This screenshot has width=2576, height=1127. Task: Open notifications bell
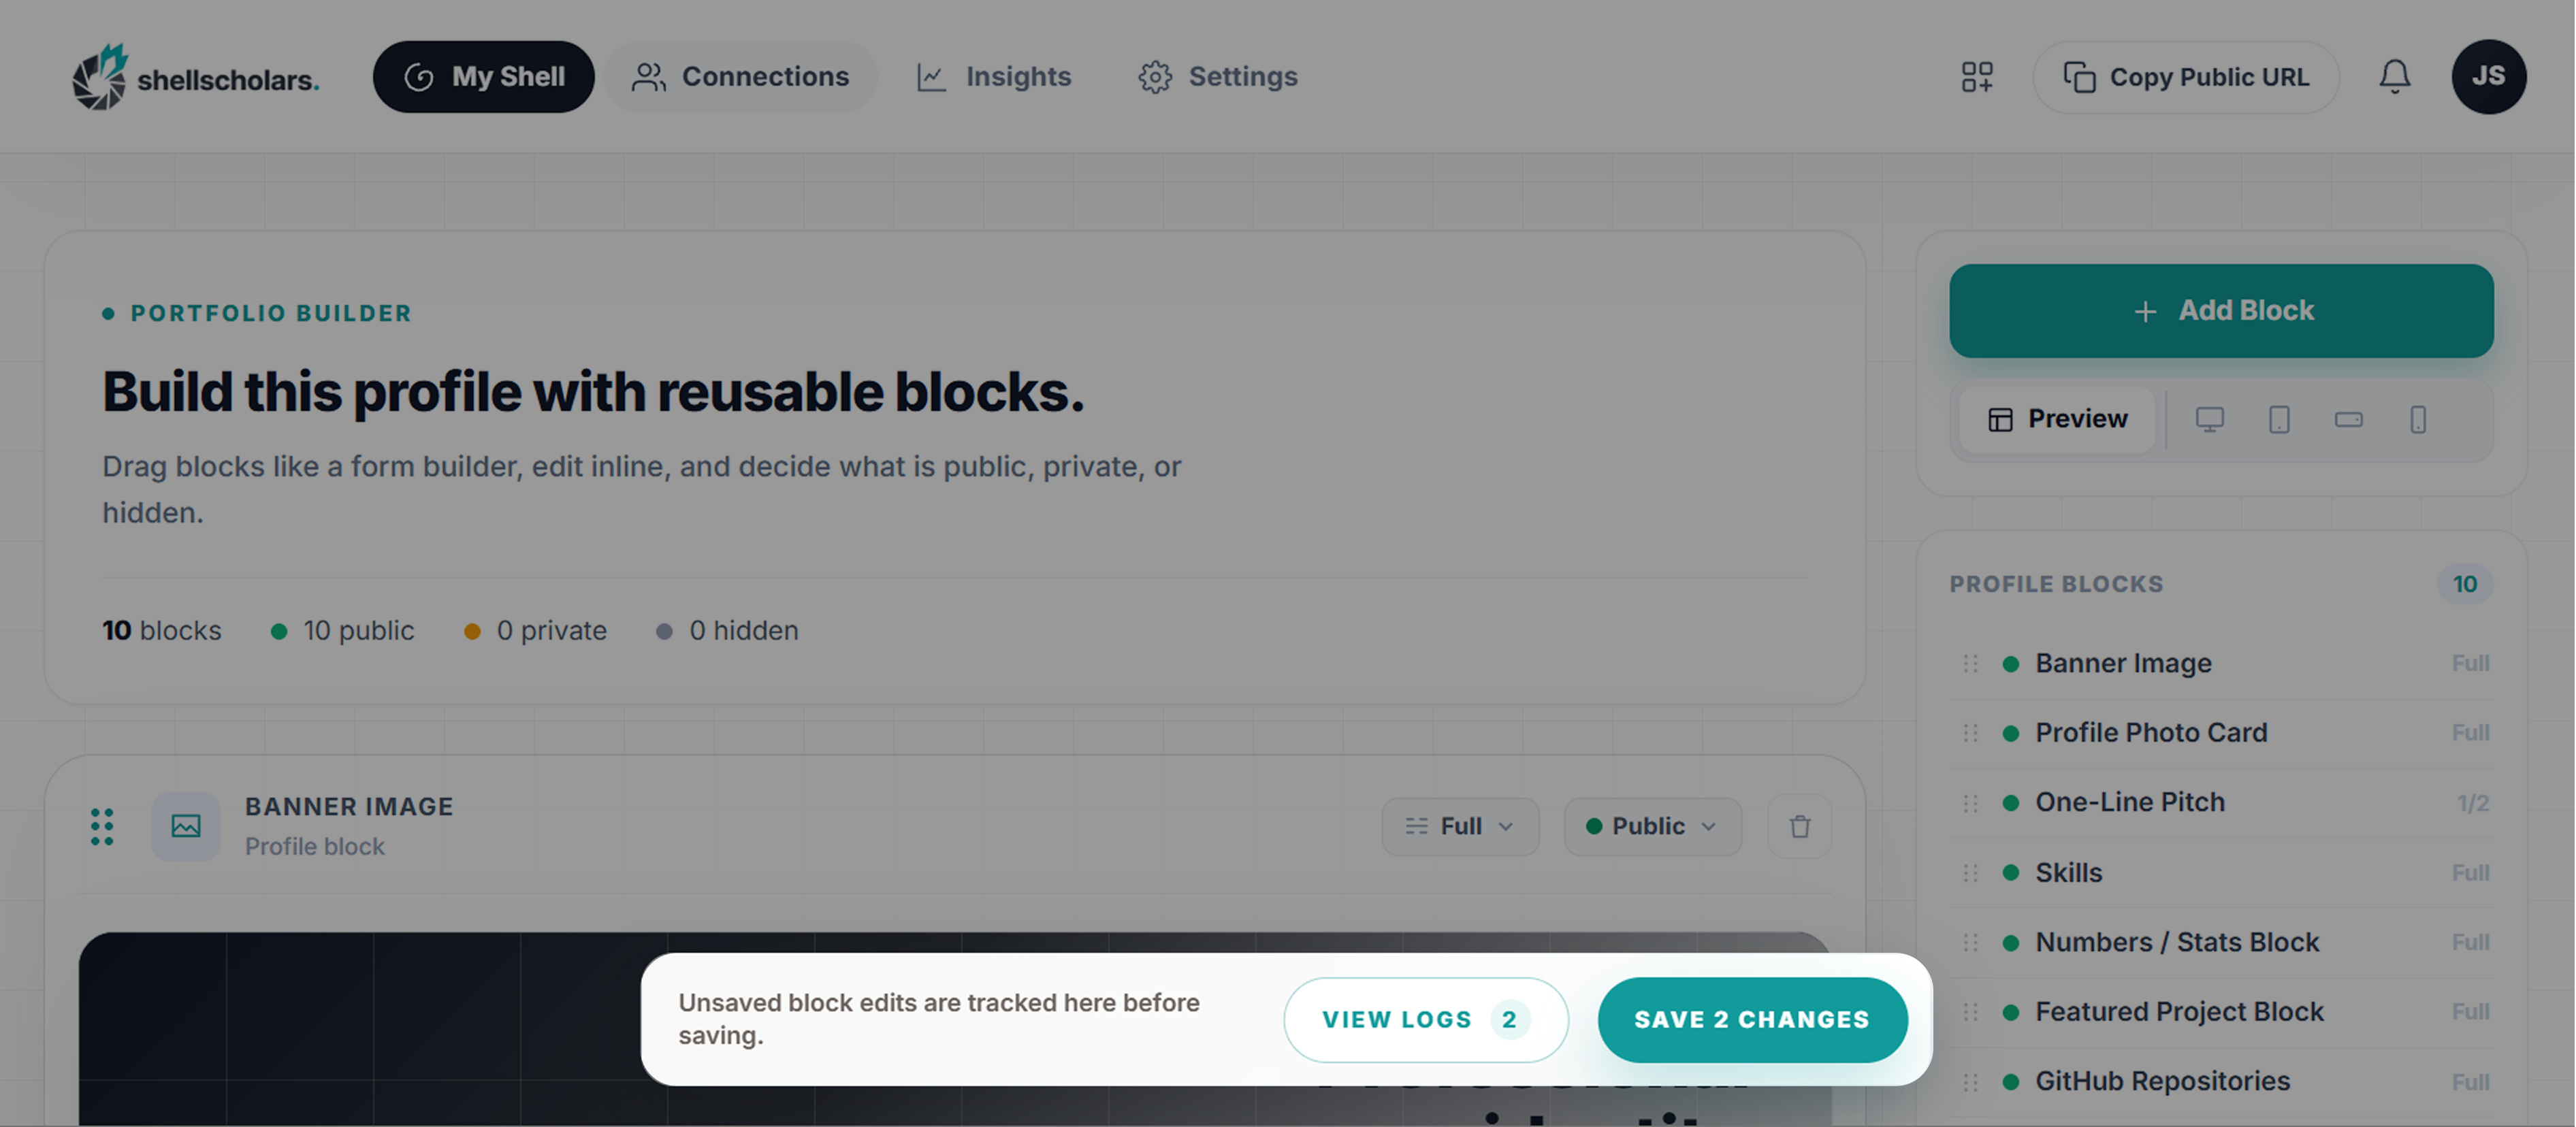[x=2394, y=77]
